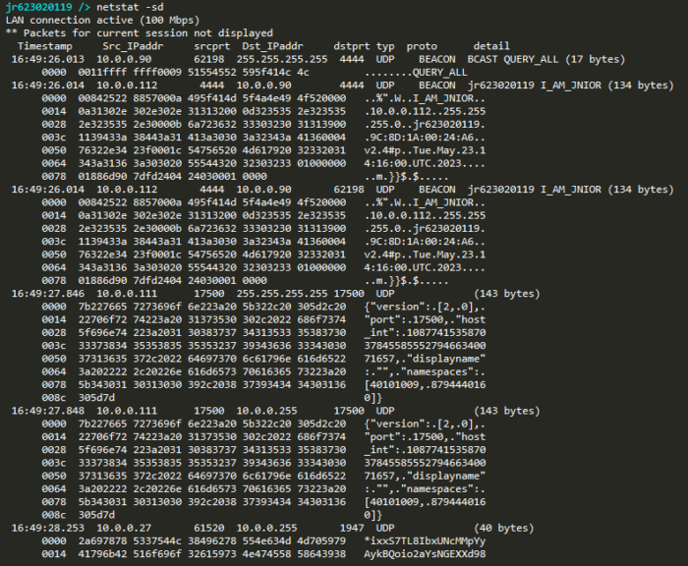Click ASCII text '*ixxS7TL8IbxUNcMMpYy'
Screen dimensions: 688x566
425,541
